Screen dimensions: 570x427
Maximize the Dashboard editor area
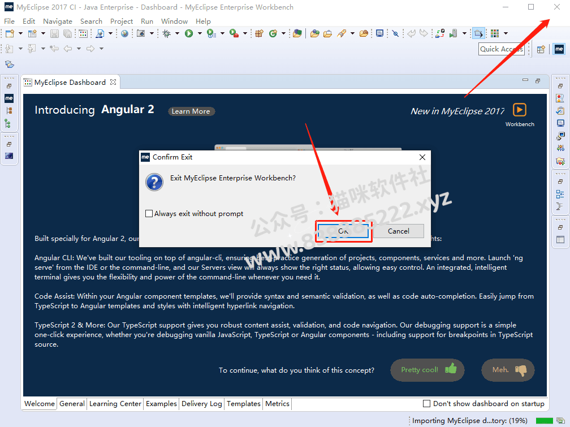(x=538, y=80)
